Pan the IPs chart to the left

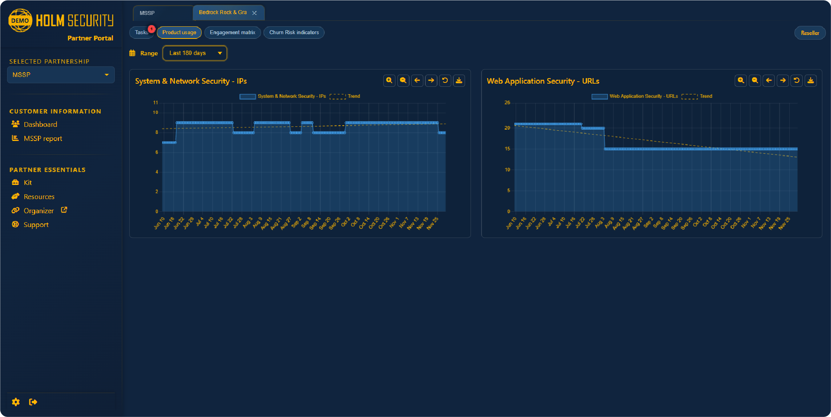click(x=417, y=80)
